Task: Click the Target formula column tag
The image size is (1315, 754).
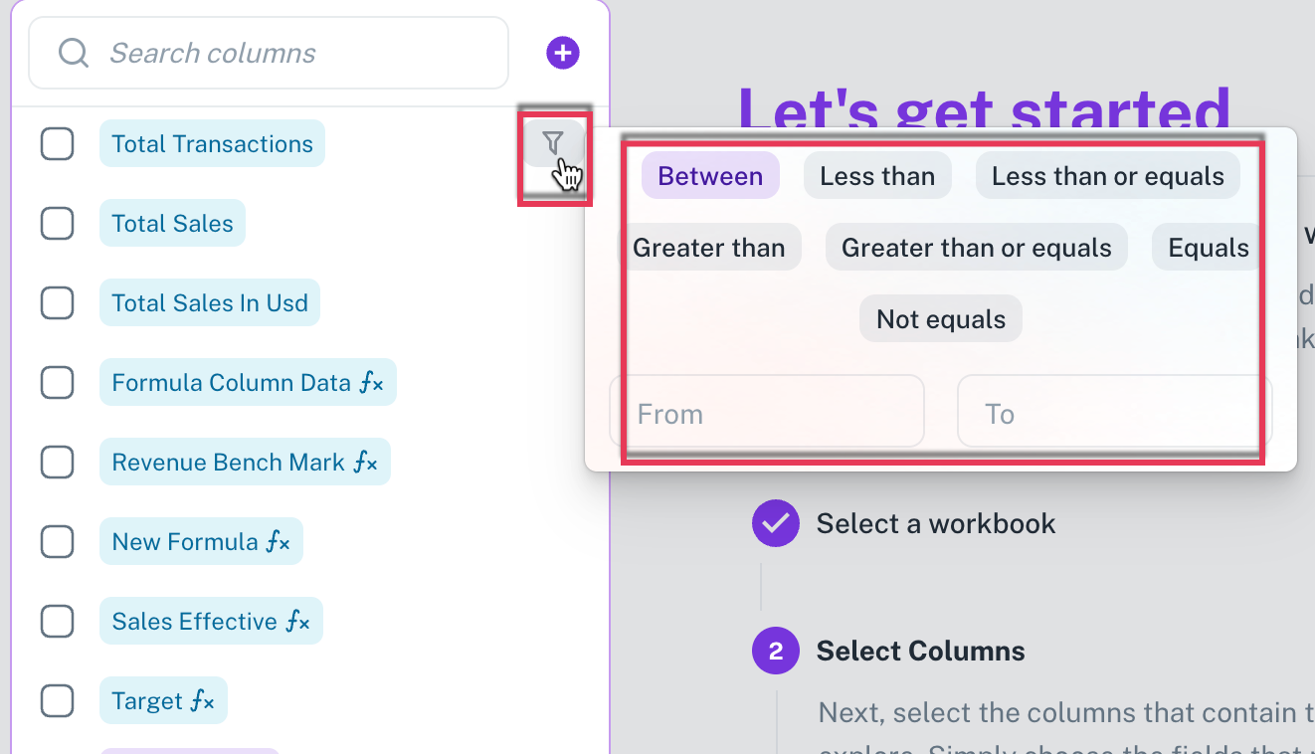Action: click(x=163, y=700)
